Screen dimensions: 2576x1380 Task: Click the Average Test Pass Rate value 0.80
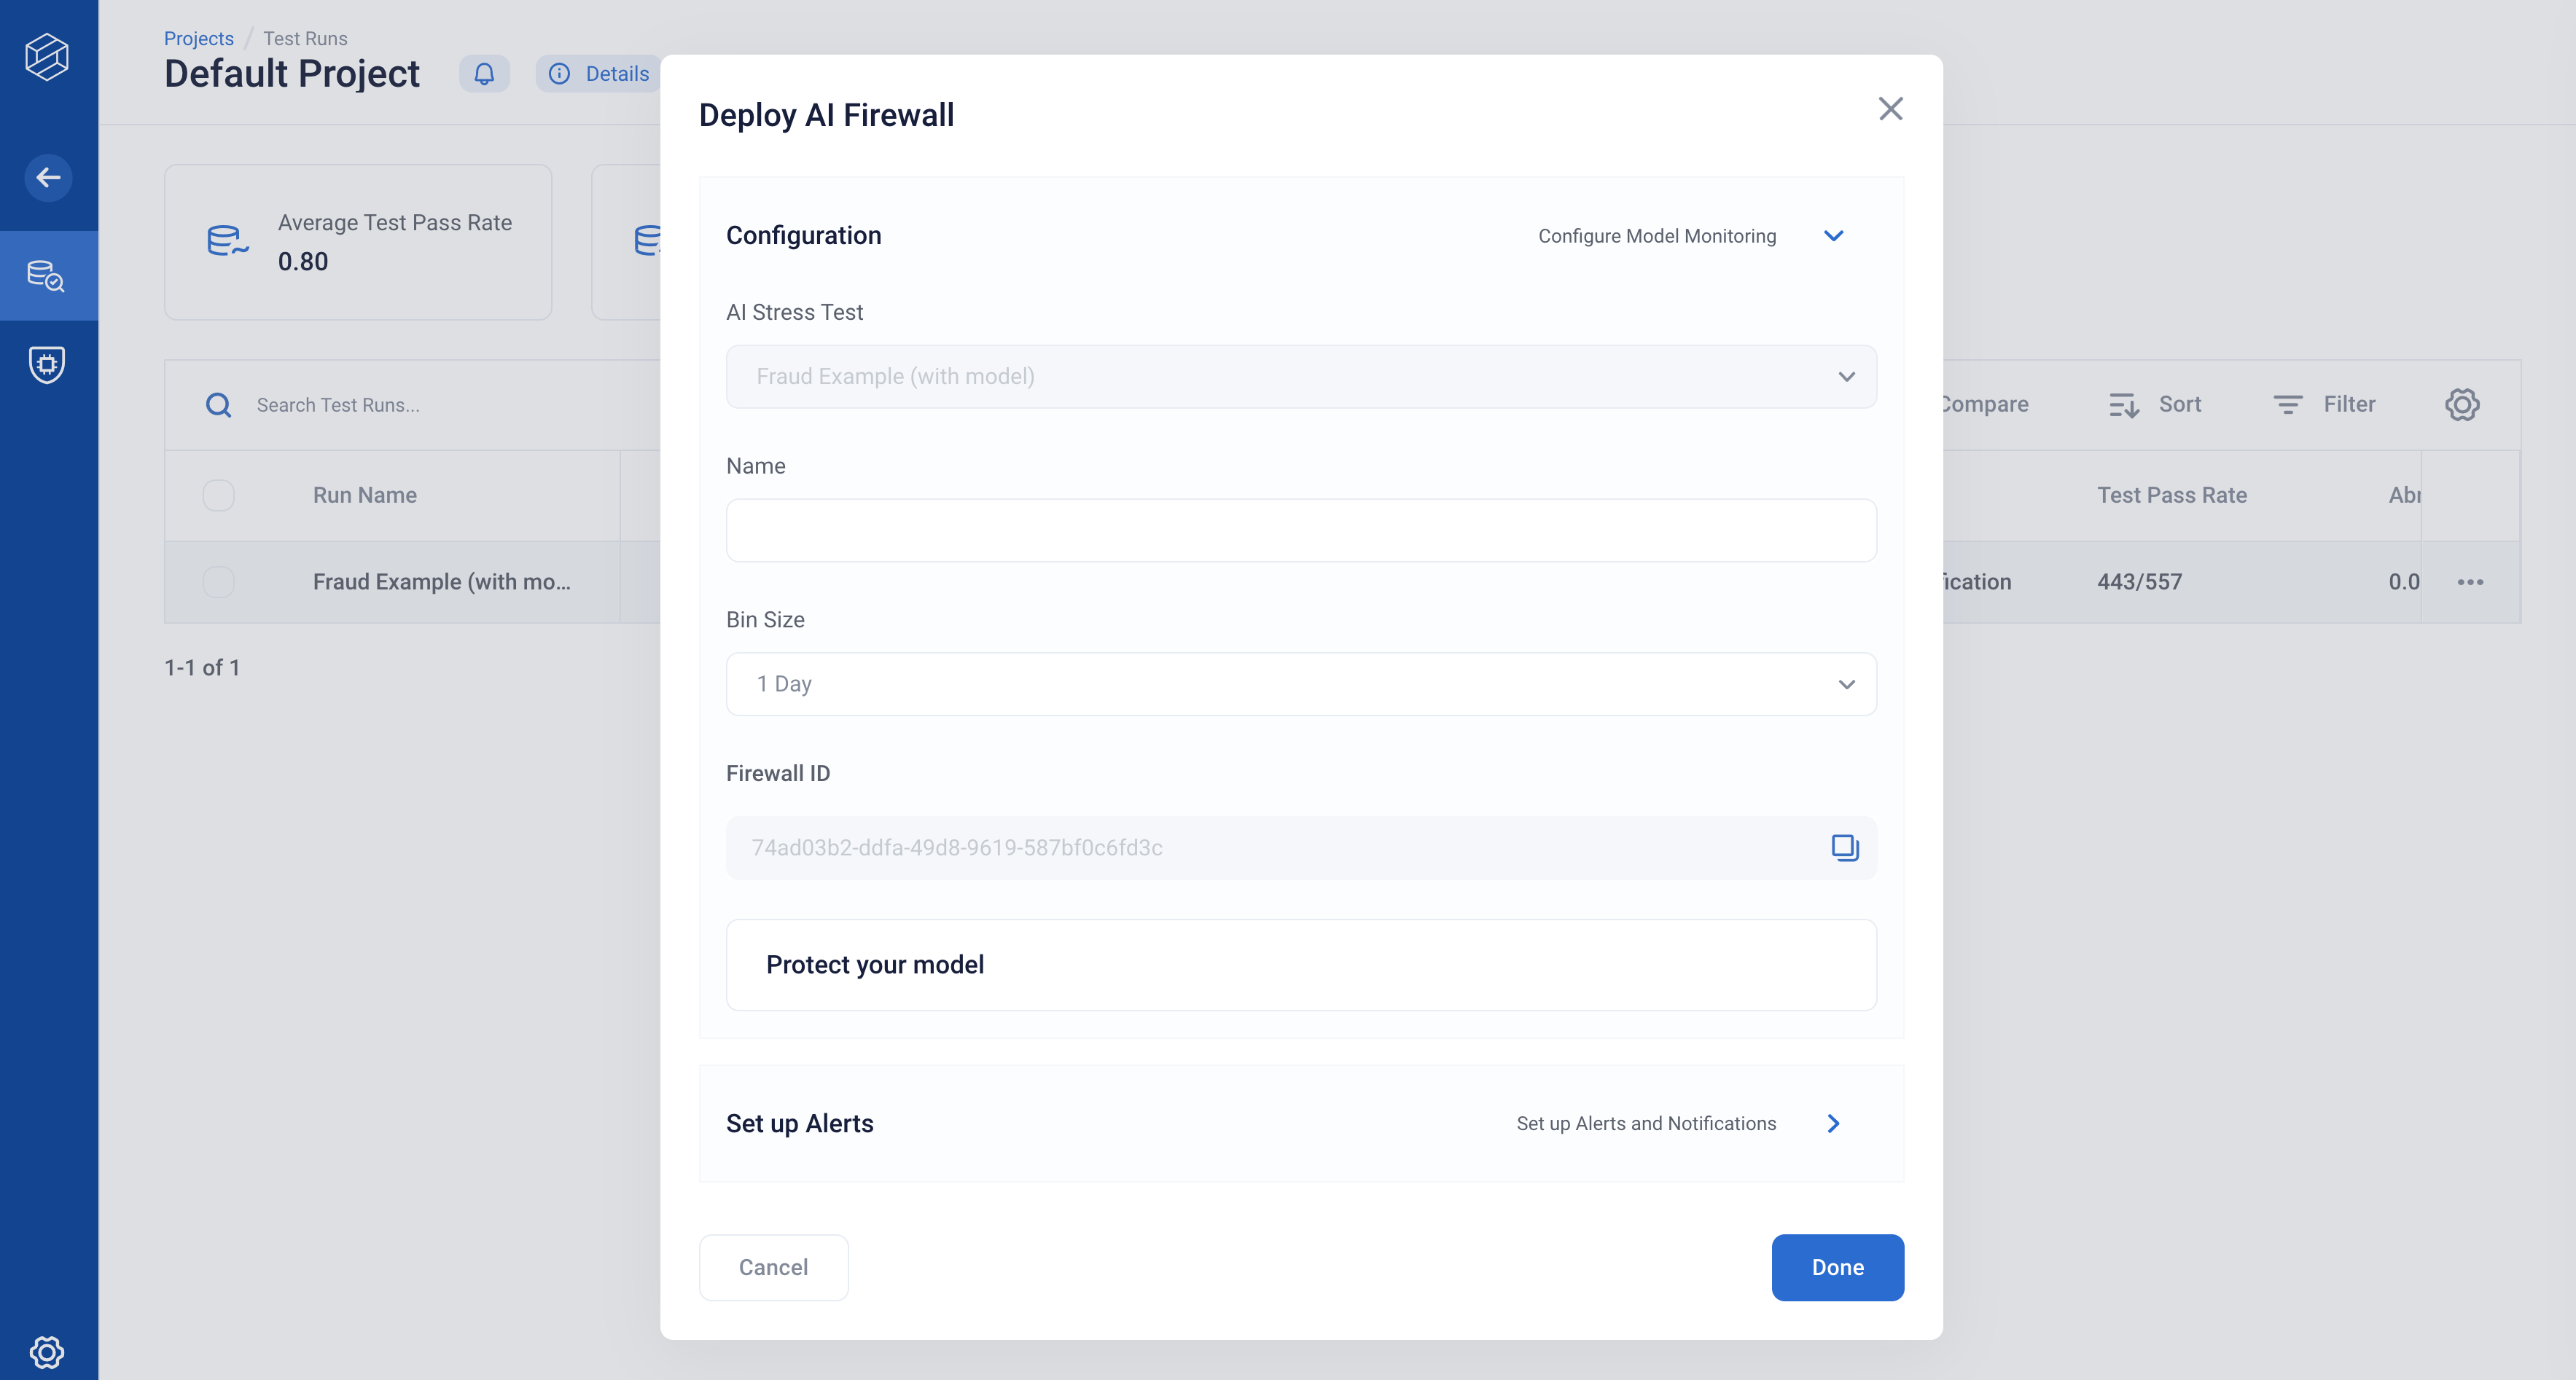[303, 262]
